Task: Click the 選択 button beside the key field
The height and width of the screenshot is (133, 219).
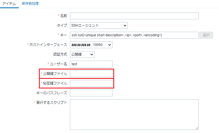Action: tap(206, 35)
